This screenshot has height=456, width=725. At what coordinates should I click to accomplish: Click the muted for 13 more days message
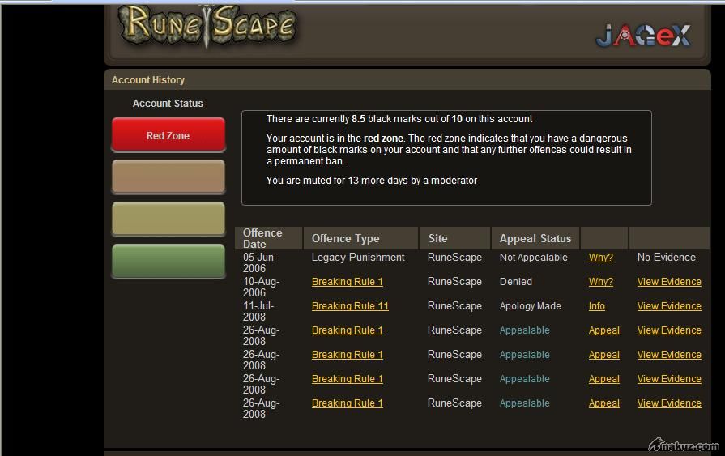[371, 181]
